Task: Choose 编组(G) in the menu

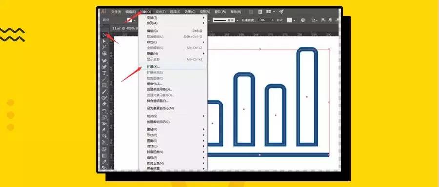Action: [173, 31]
